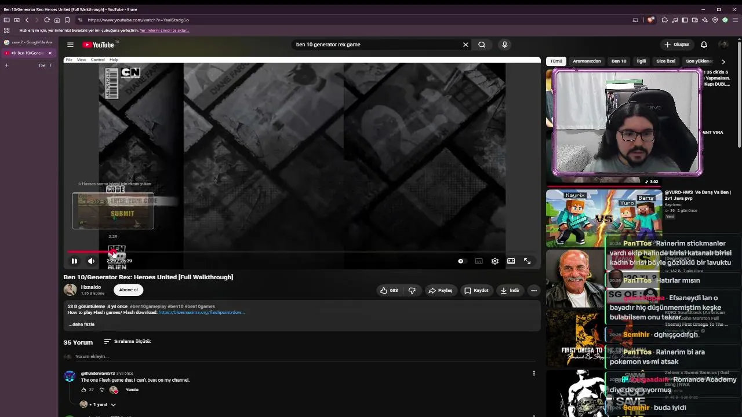Toggle subtitles in the video player

click(479, 261)
